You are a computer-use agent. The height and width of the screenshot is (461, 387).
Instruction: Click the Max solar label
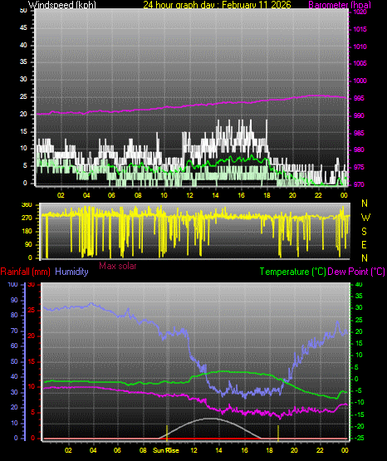118,266
